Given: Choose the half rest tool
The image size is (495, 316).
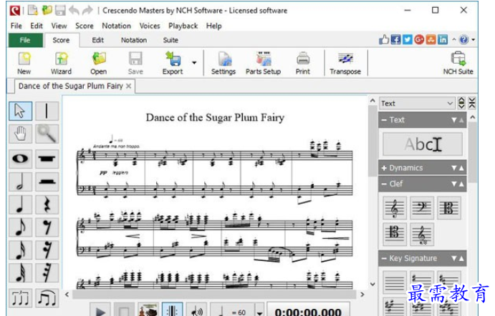Looking at the screenshot, I should pyautogui.click(x=47, y=182).
